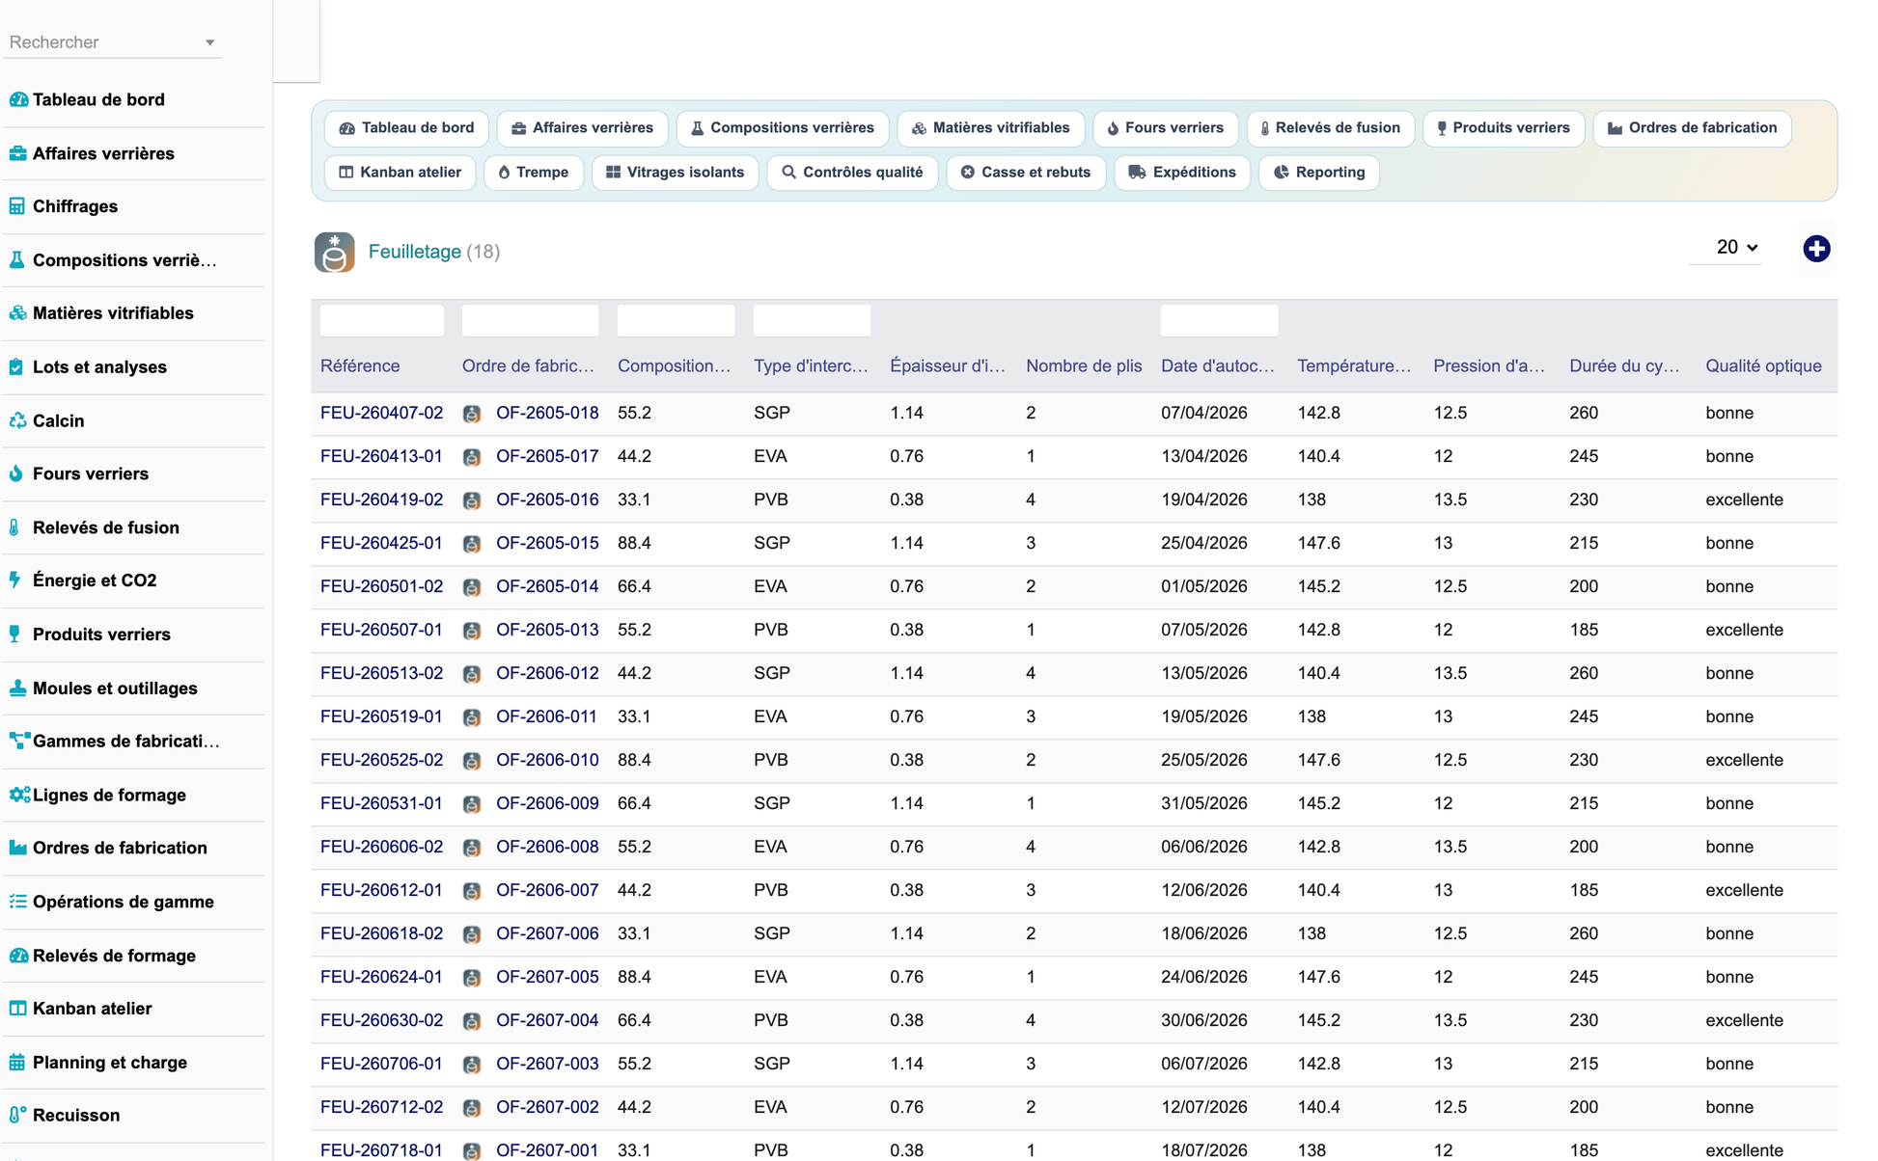Open the Fours verriers top tab

(1165, 128)
